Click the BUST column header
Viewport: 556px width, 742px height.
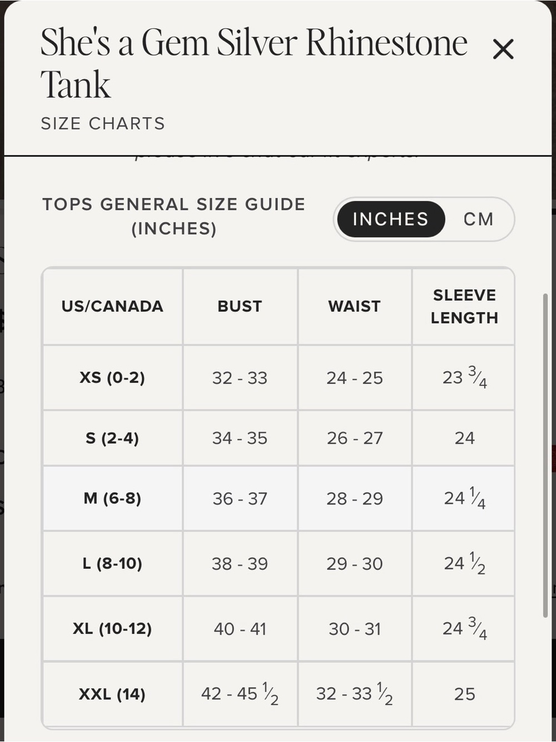[240, 306]
